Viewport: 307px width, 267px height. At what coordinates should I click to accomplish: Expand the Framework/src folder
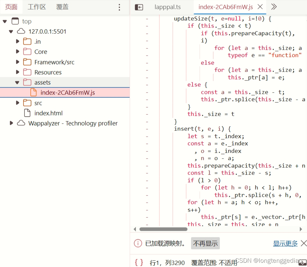18,62
